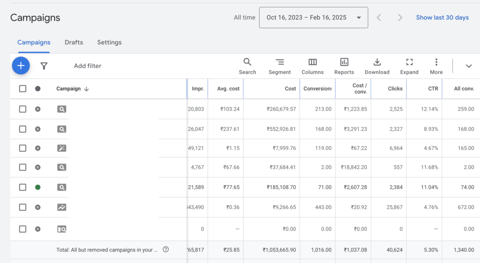Click paused status icon of ₹7,999.76 row

pyautogui.click(x=37, y=148)
